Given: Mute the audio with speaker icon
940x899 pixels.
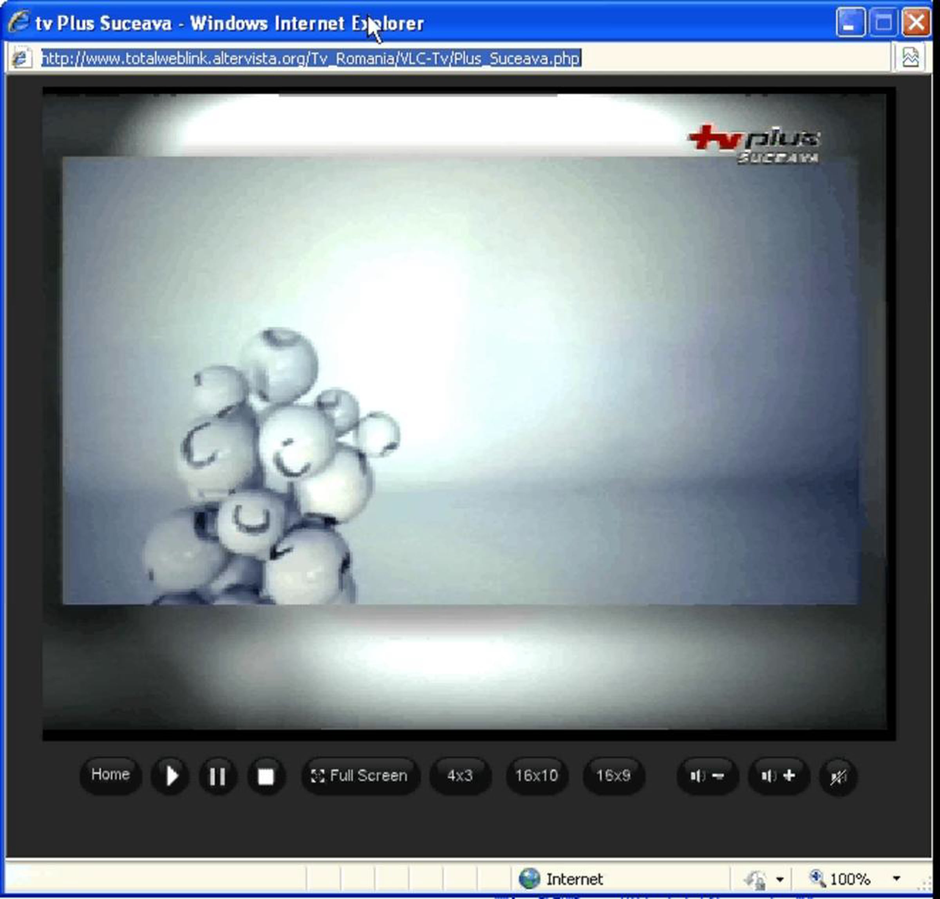Looking at the screenshot, I should pyautogui.click(x=838, y=776).
